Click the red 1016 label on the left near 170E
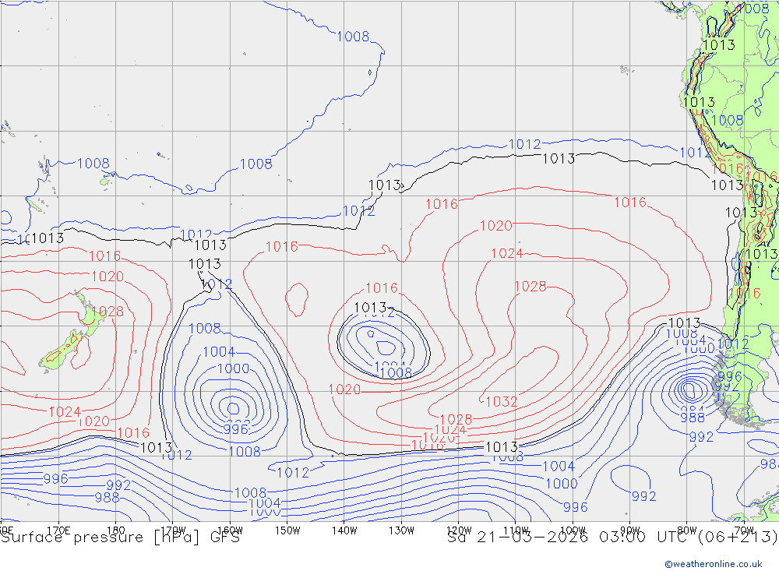Image resolution: width=779 pixels, height=571 pixels. 105,256
